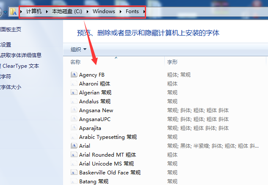Select the Arial Unicode MS 常规 name
This screenshot has width=268, height=185.
[x=107, y=164]
